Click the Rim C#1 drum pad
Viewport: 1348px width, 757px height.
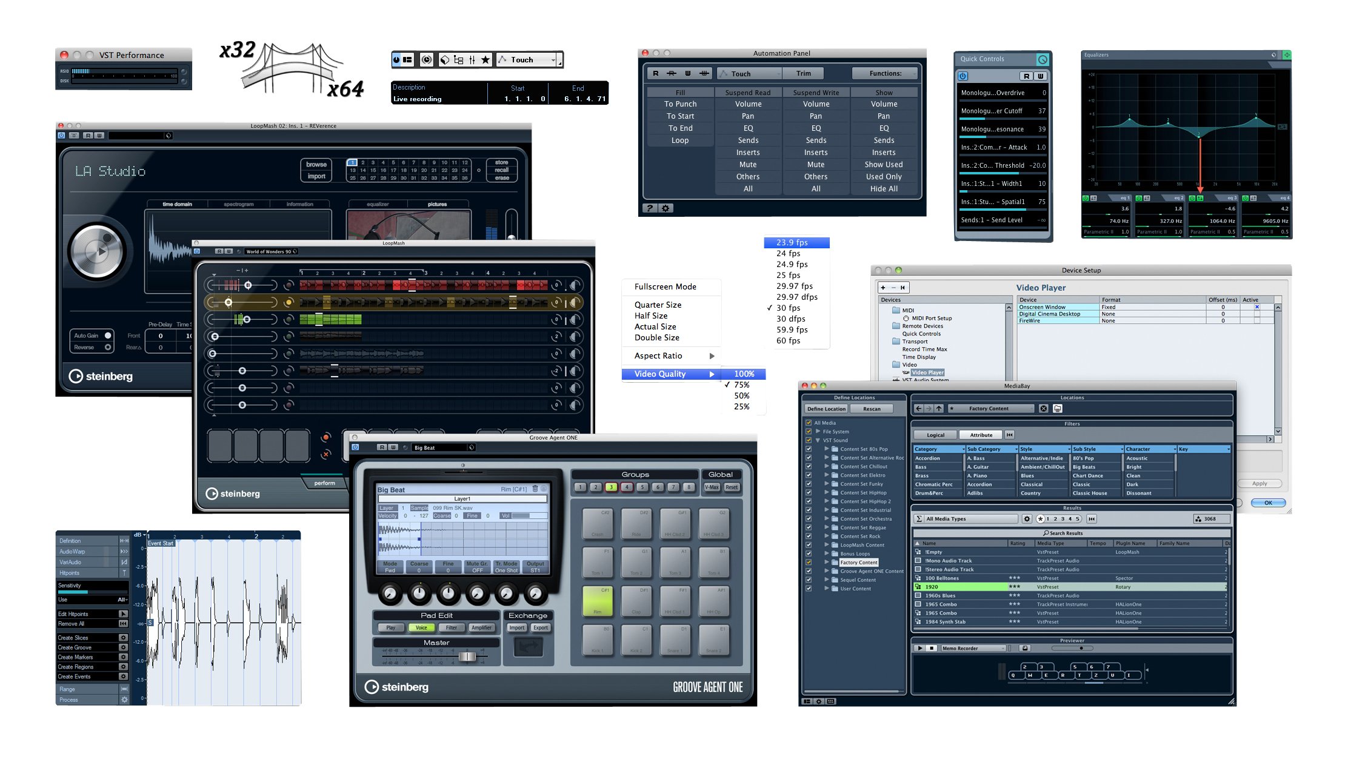pos(597,601)
